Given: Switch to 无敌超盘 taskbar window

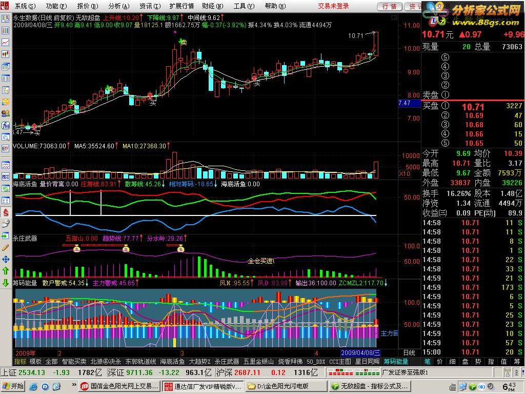Looking at the screenshot, I should [369, 386].
